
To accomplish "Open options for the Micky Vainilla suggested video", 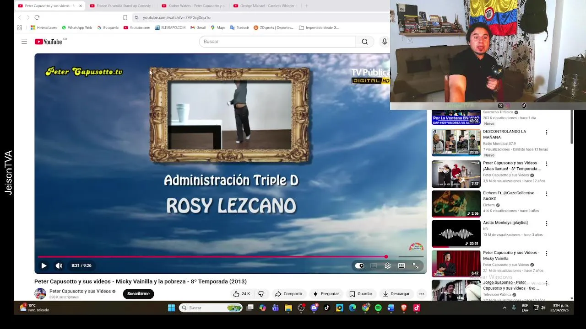I will click(x=546, y=254).
